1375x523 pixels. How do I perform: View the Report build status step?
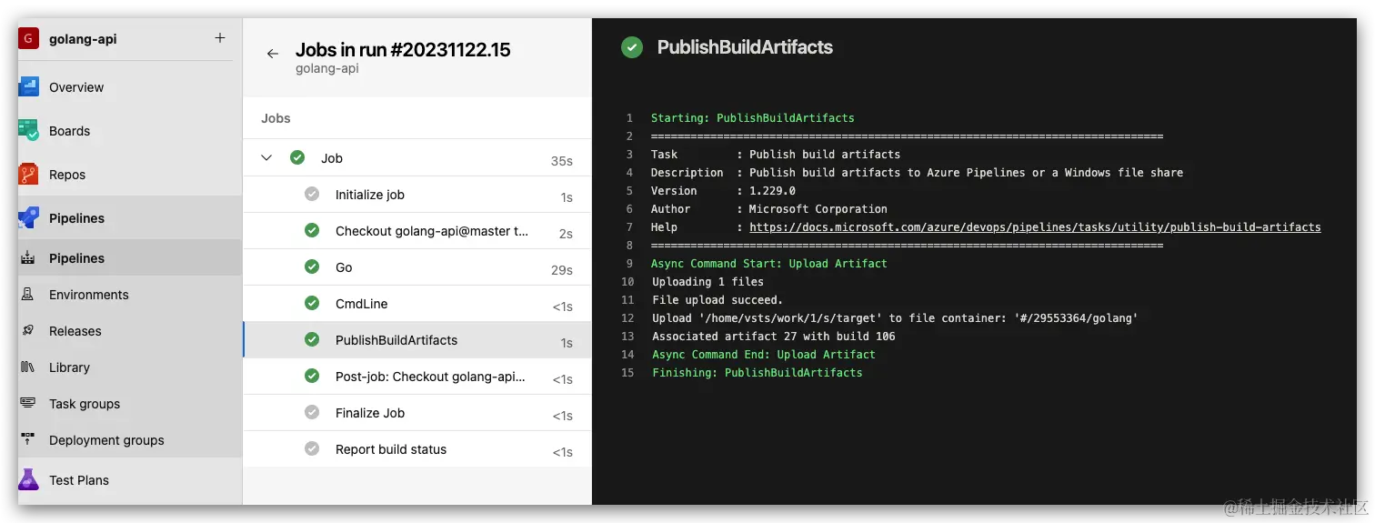390,449
